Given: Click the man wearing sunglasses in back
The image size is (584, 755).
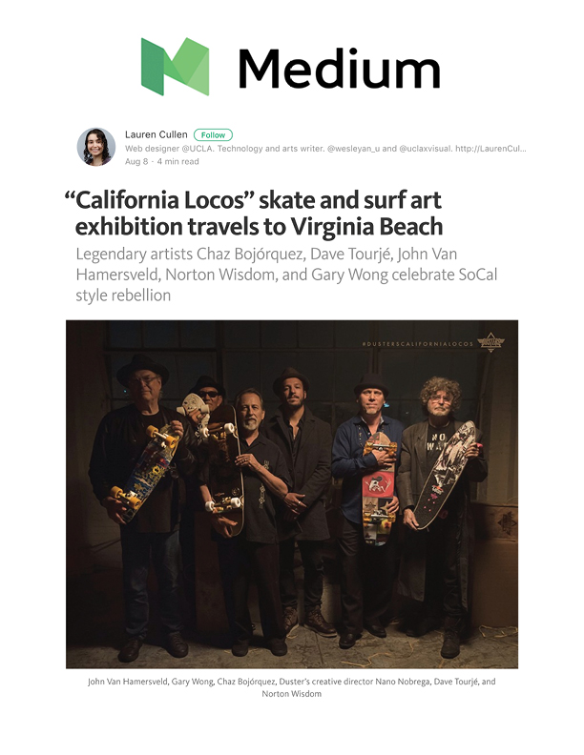Looking at the screenshot, I should (208, 393).
